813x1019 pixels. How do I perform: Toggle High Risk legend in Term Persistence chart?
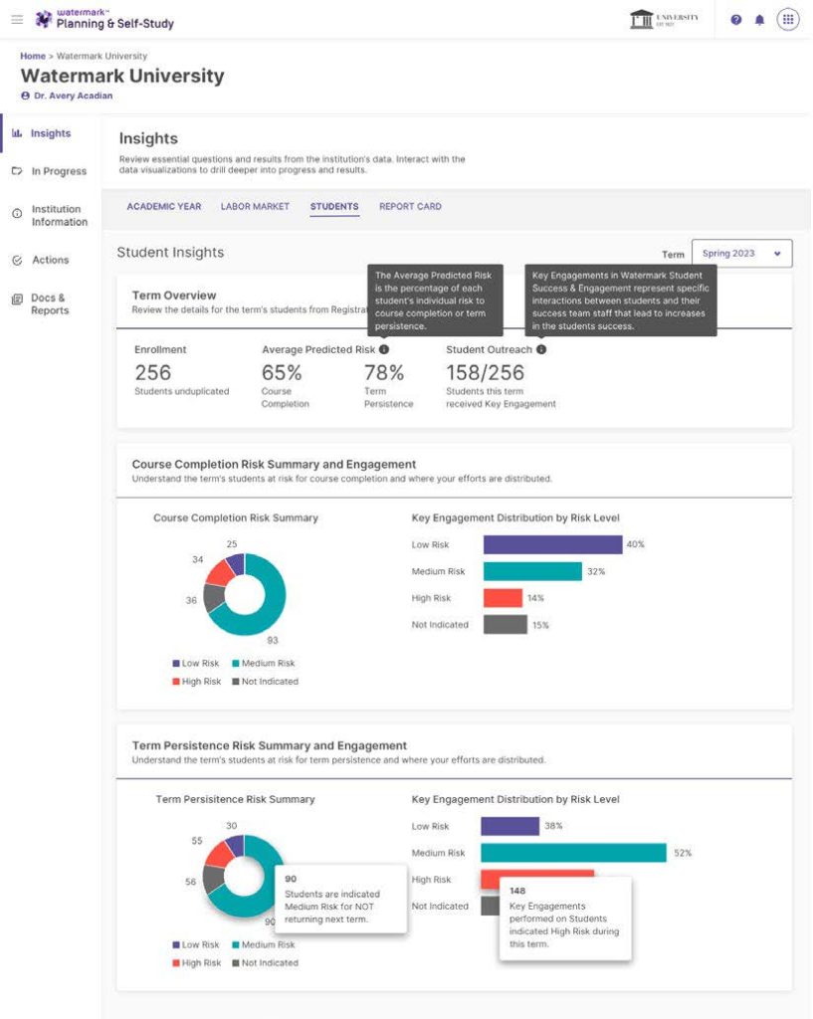[x=197, y=963]
